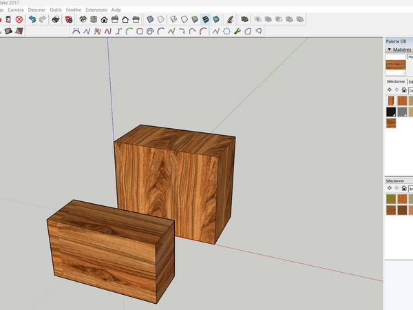The image size is (413, 310).
Task: Select the X-ray face style icon
Action: pyautogui.click(x=150, y=19)
